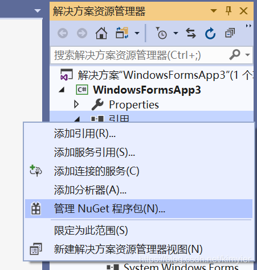The width and height of the screenshot is (257, 270).
Task: Open the switch views dropdown arrow
Action: [x=137, y=33]
